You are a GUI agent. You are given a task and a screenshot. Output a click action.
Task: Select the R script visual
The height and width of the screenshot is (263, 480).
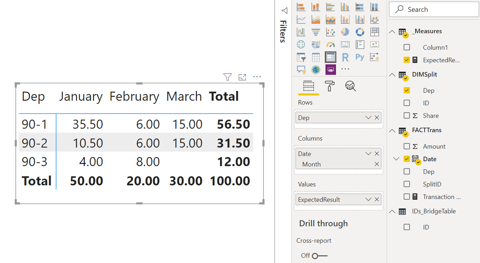(x=345, y=57)
